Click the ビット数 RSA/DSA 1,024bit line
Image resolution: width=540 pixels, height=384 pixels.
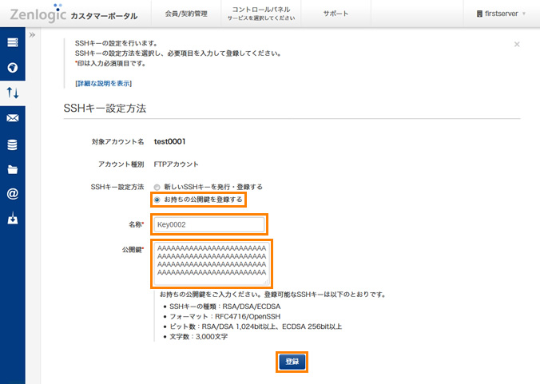[x=256, y=327]
